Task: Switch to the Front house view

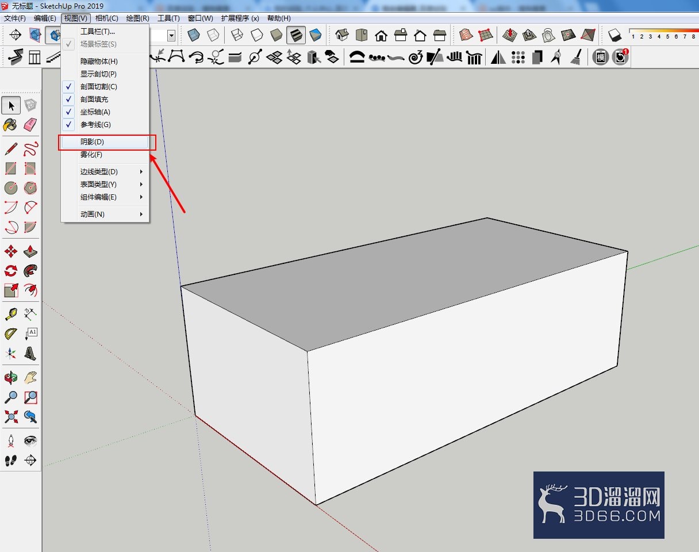Action: (x=381, y=36)
